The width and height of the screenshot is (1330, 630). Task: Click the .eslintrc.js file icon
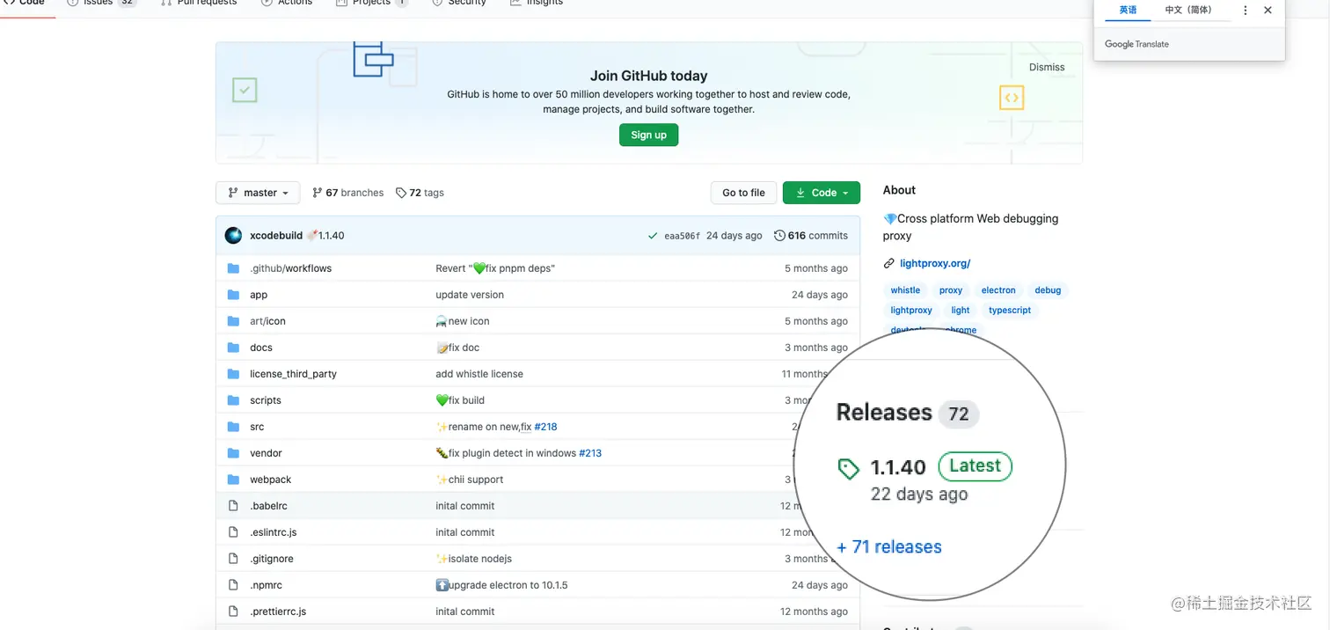[233, 532]
